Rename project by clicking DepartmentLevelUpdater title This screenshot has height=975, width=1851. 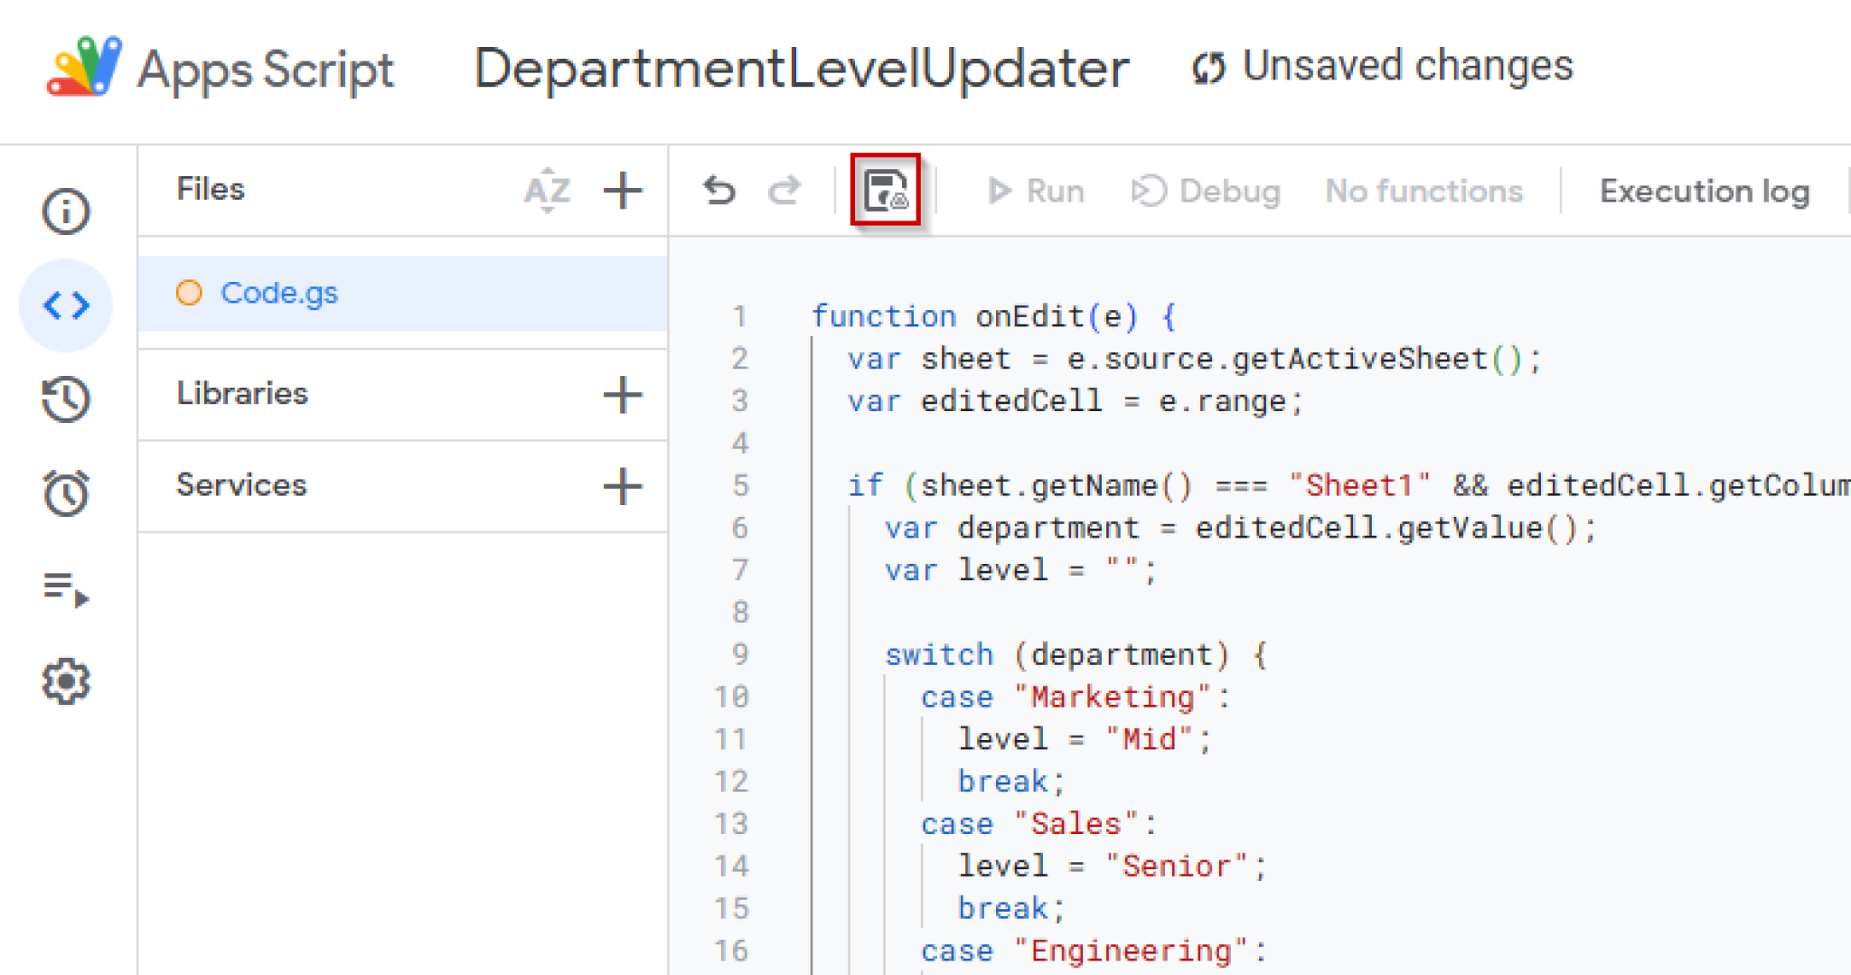(x=803, y=66)
